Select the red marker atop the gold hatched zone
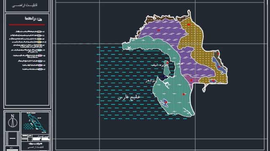 [189, 24]
